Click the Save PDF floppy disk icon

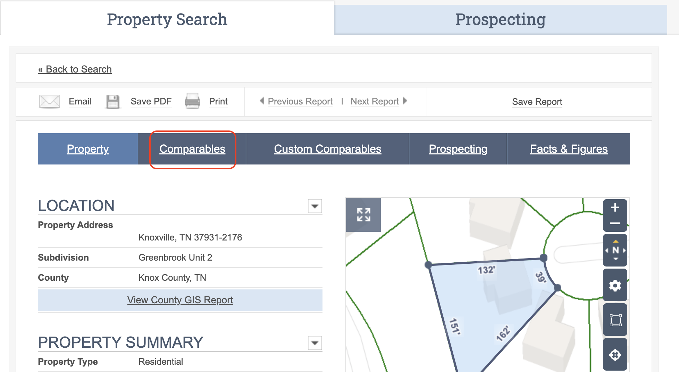point(112,101)
